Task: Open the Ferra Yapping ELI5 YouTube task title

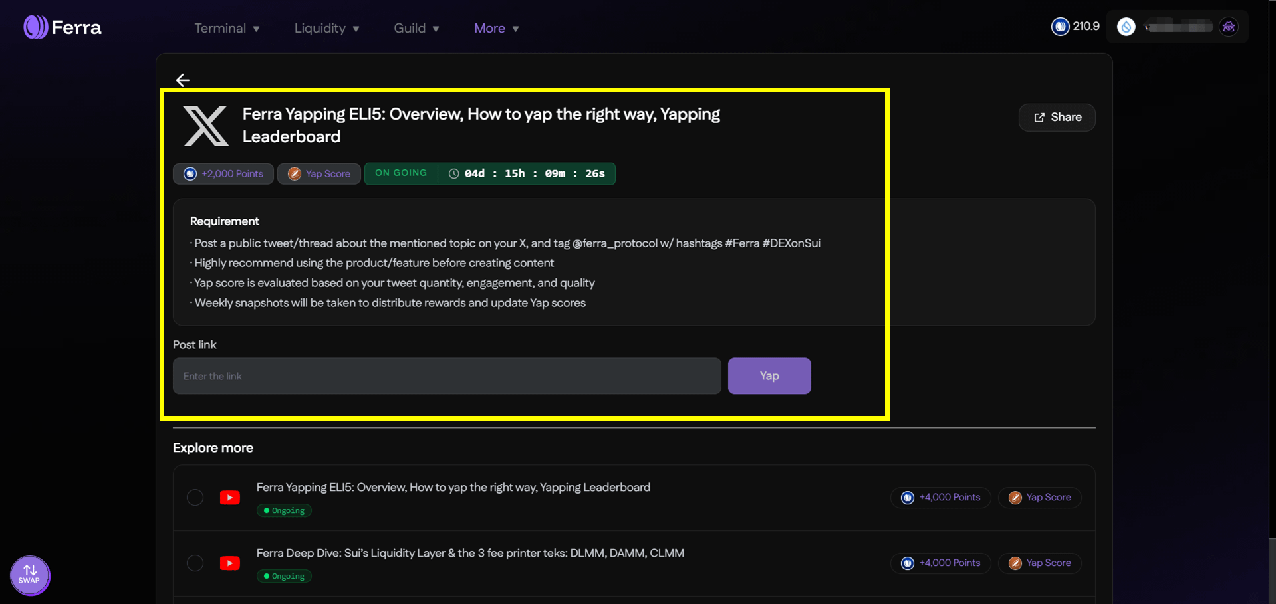Action: coord(453,487)
